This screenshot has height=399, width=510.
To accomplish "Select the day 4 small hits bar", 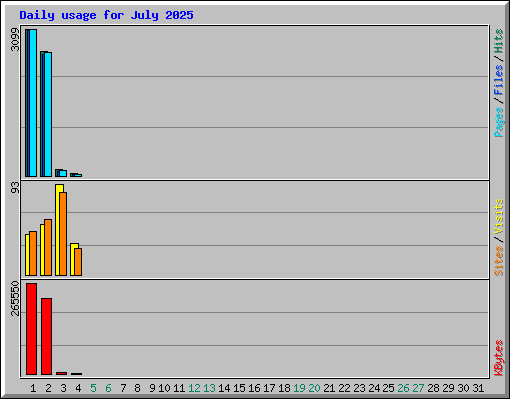I will (x=72, y=175).
